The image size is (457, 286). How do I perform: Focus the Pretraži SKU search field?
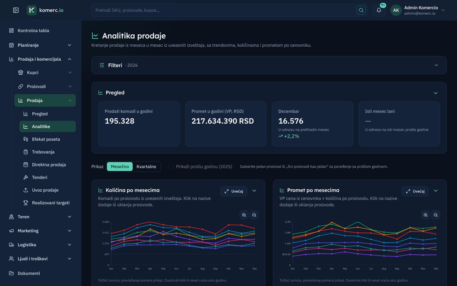225,10
